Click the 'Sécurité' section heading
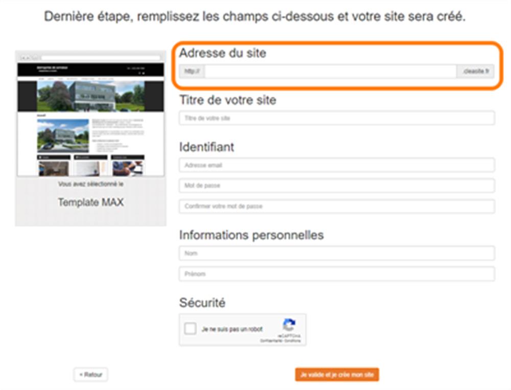Viewport: 511px width, 390px height. pos(202,303)
